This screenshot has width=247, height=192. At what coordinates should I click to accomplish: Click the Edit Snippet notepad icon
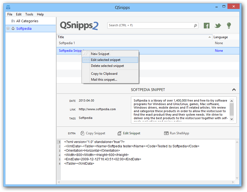119,133
